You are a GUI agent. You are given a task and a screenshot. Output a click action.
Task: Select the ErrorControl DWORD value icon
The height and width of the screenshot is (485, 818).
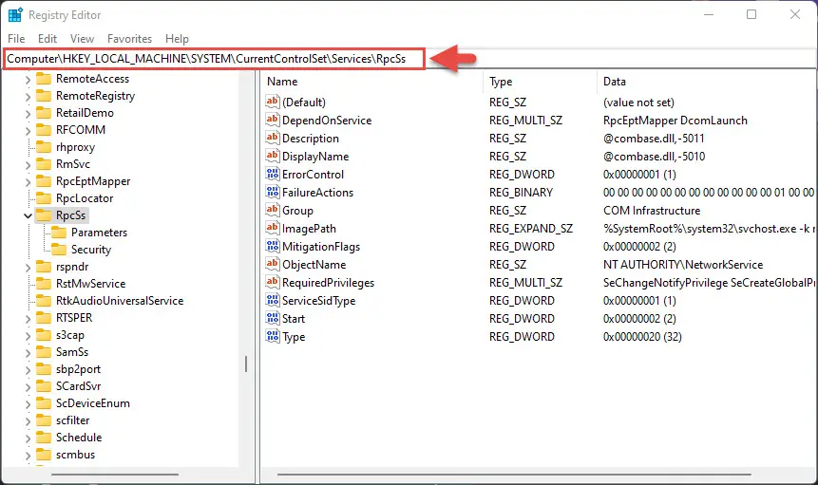(273, 174)
